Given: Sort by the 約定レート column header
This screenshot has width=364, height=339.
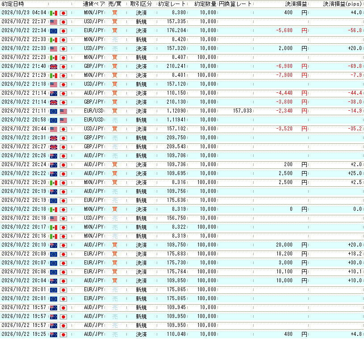Looking at the screenshot, I should (x=172, y=4).
